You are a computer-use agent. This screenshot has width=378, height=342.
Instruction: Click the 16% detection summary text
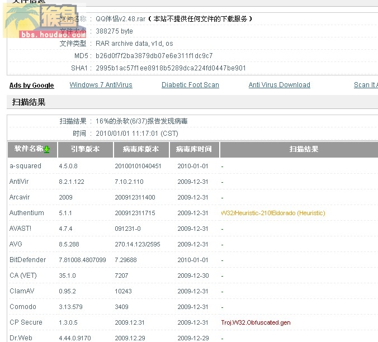(x=141, y=121)
